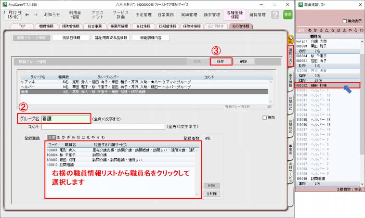Click the back arrow navigation icon

pos(27,15)
